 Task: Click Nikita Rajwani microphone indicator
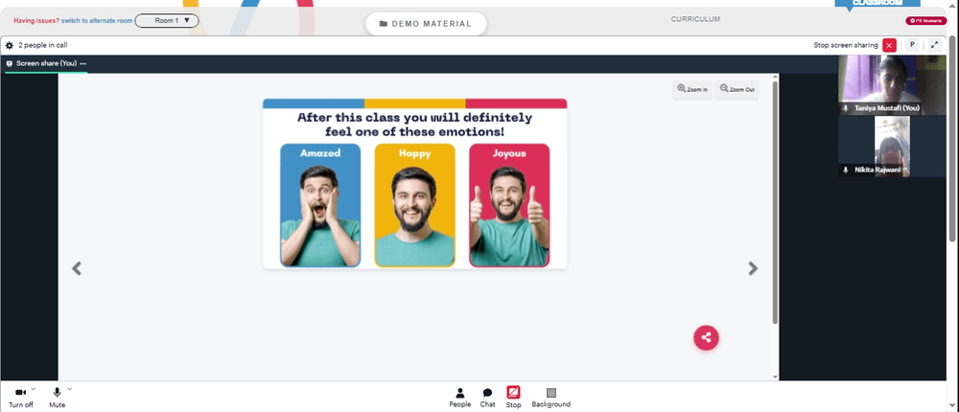(x=846, y=170)
